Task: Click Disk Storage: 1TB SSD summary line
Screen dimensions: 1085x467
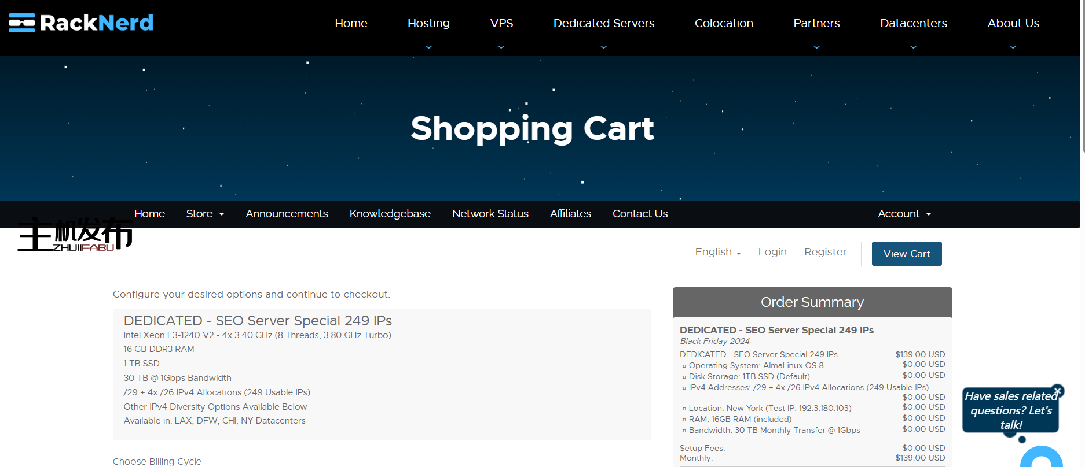Action: pos(746,376)
